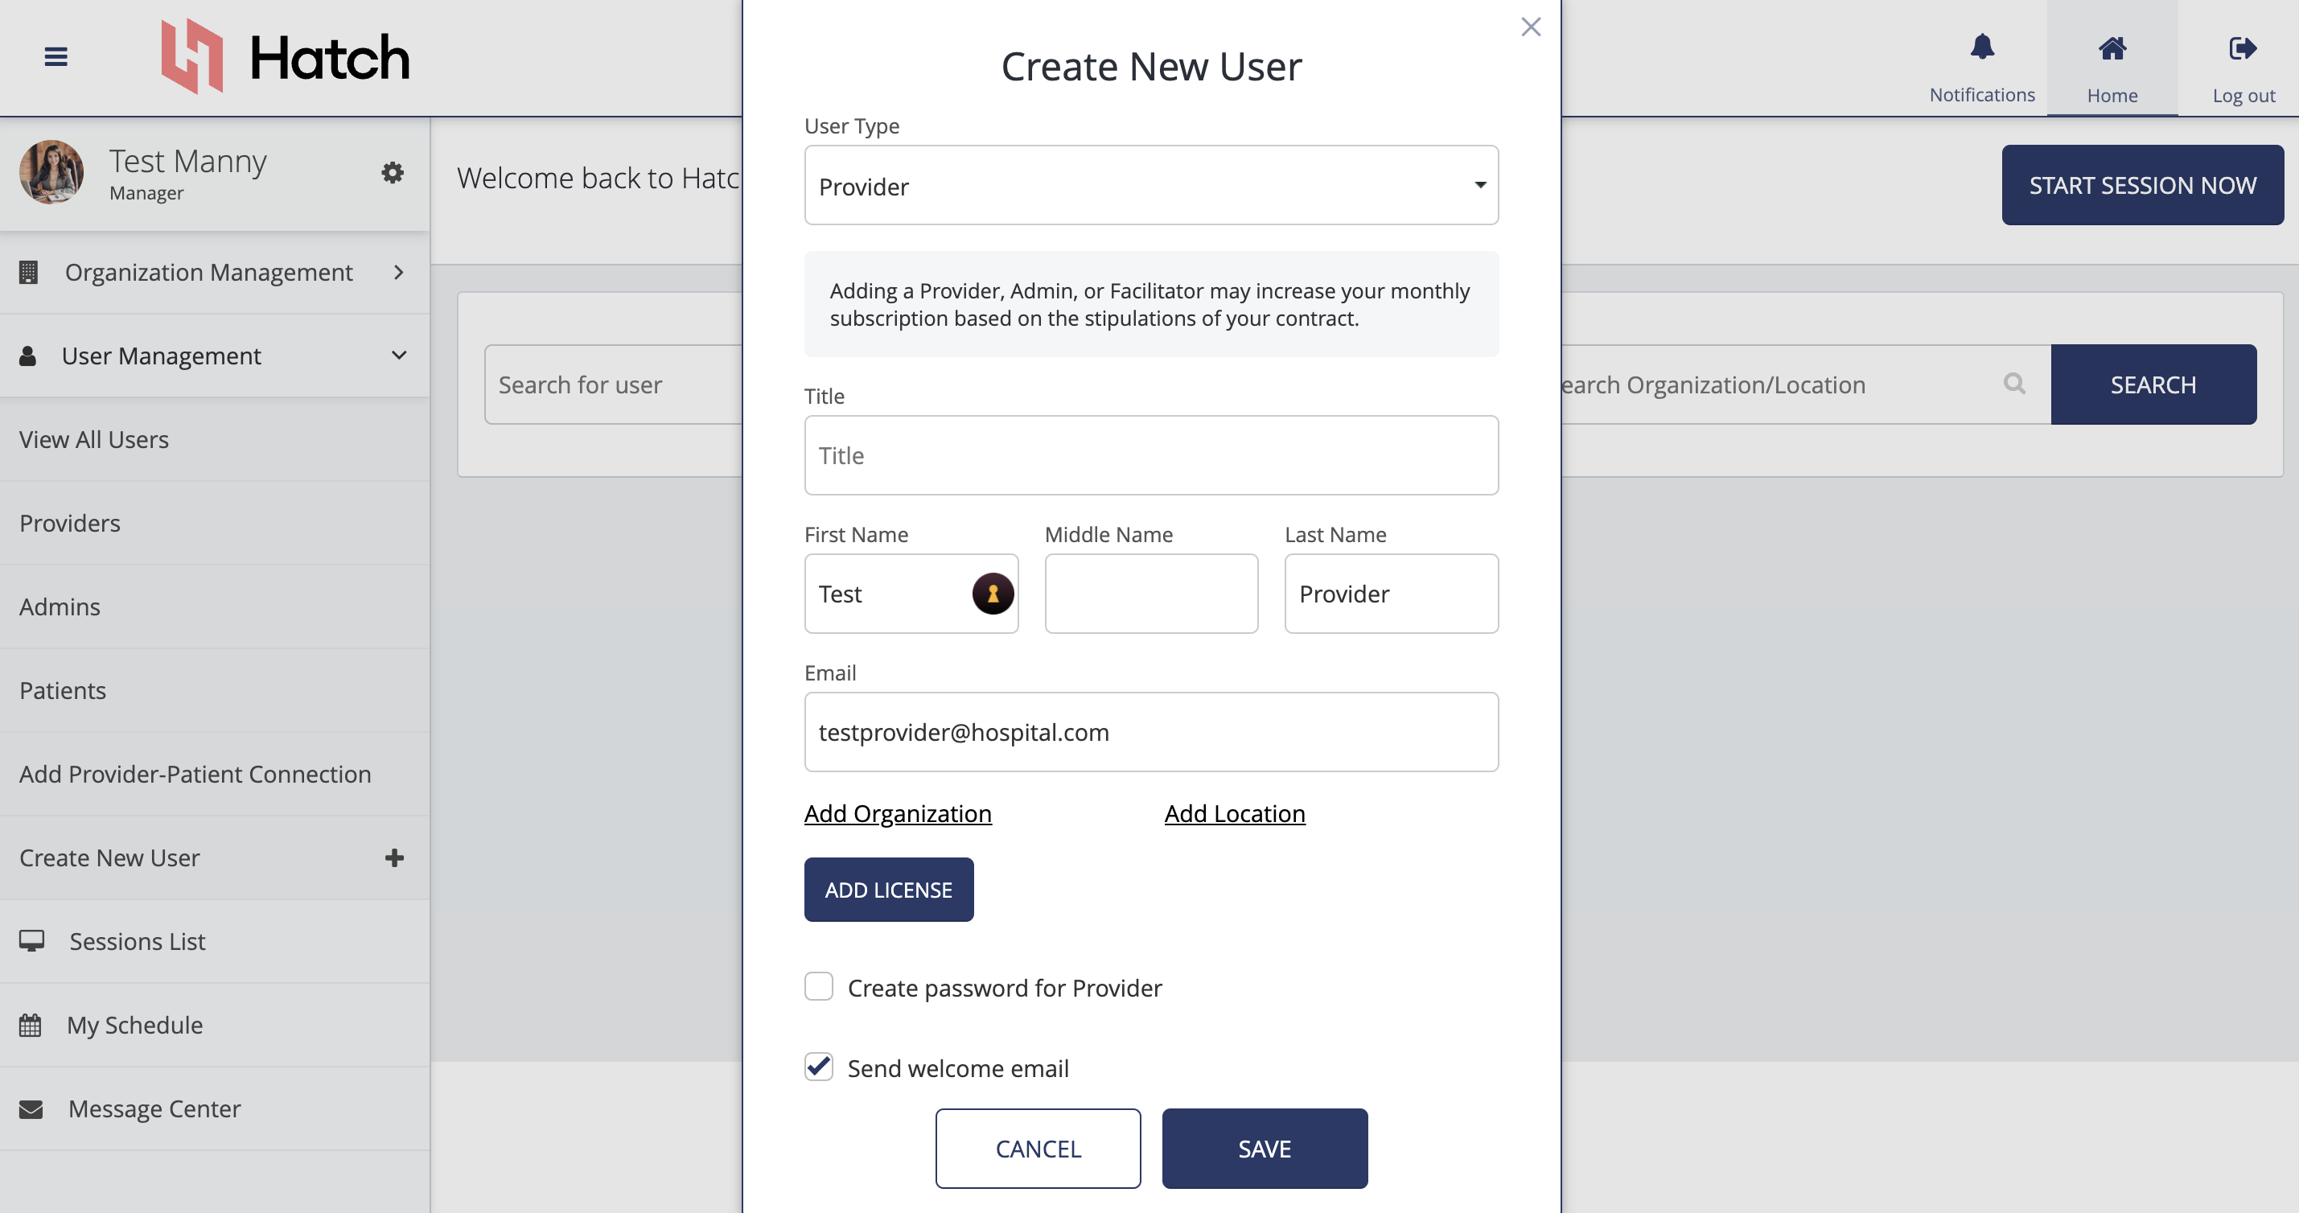Image resolution: width=2299 pixels, height=1213 pixels.
Task: Open My Schedule
Action: (x=214, y=1025)
